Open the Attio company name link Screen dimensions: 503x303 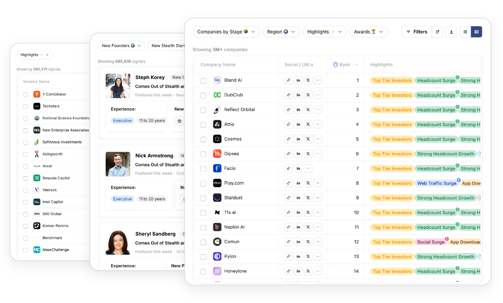229,124
